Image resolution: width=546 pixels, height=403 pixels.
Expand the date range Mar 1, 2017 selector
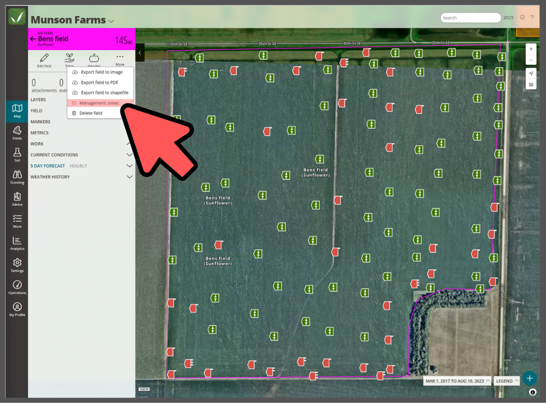pos(457,381)
